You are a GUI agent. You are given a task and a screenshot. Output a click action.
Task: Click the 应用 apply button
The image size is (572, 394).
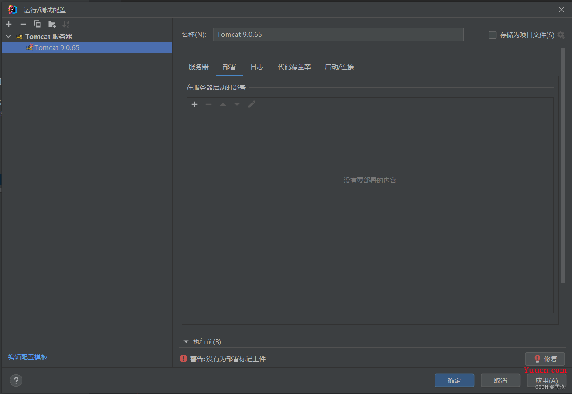(x=547, y=380)
